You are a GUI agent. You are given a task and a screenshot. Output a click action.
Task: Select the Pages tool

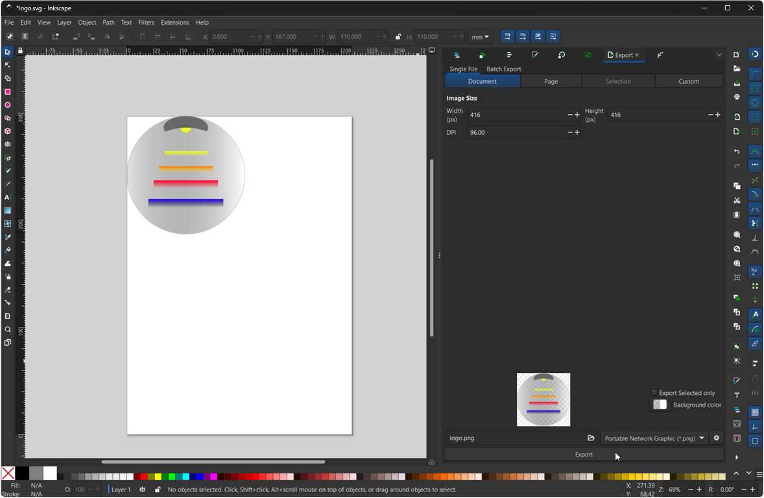tap(7, 342)
